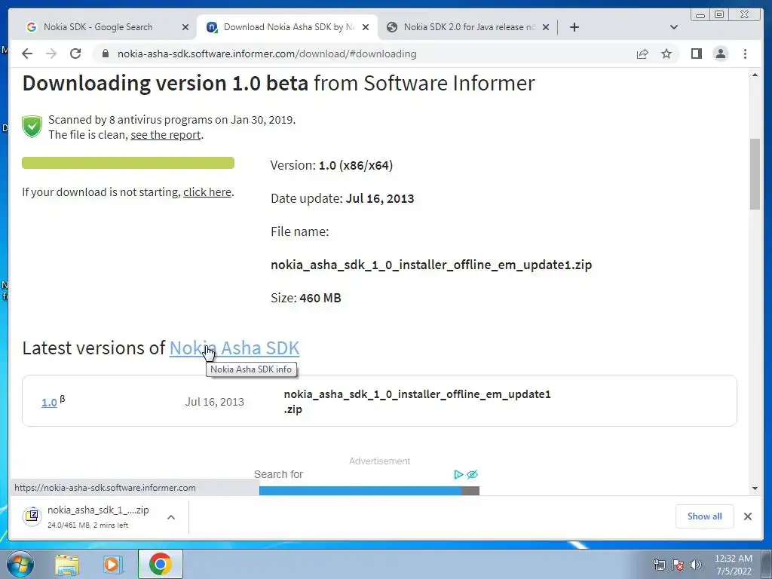The width and height of the screenshot is (772, 579).
Task: Open the Nokia Asha SDK heading link
Action: [x=234, y=348]
